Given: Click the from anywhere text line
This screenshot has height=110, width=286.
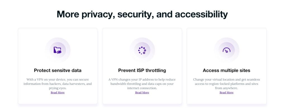Looking at the screenshot, I should pos(227,88).
